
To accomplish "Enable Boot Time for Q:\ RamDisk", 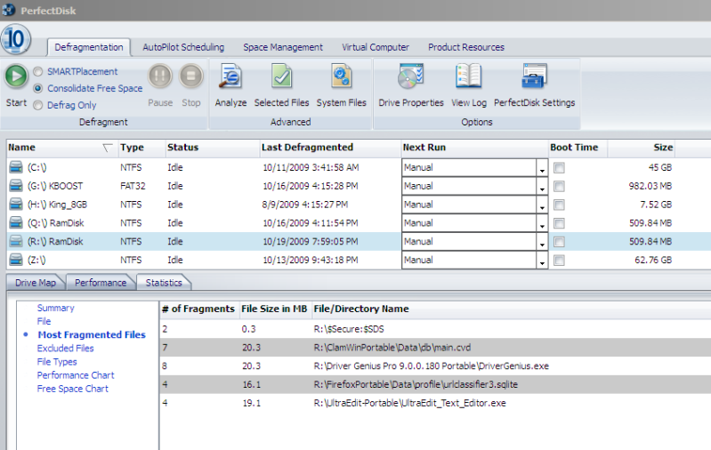I will point(559,223).
